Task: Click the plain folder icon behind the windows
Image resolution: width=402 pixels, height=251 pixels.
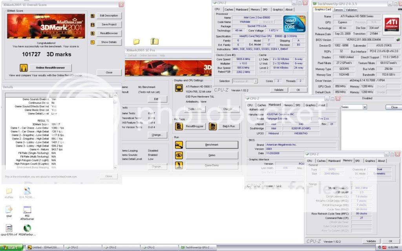Action: point(136,42)
